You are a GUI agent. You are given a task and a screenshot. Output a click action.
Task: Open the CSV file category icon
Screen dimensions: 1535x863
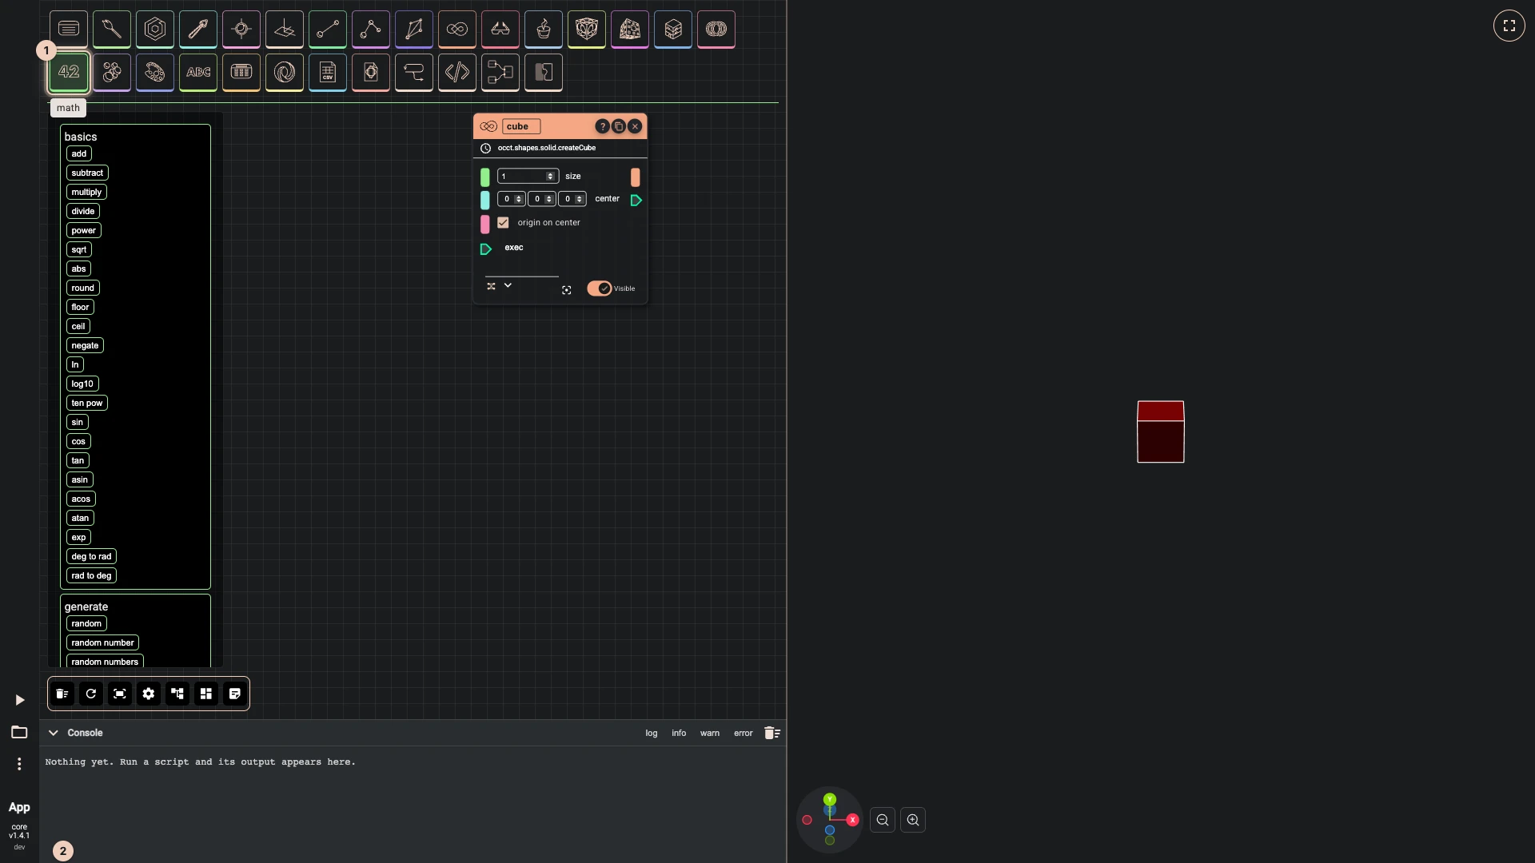click(x=328, y=72)
